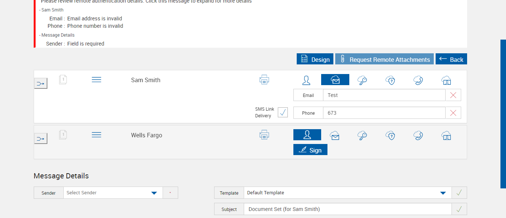Select the phone authentication icon for Sam Smith
The width and height of the screenshot is (506, 218).
click(x=418, y=80)
